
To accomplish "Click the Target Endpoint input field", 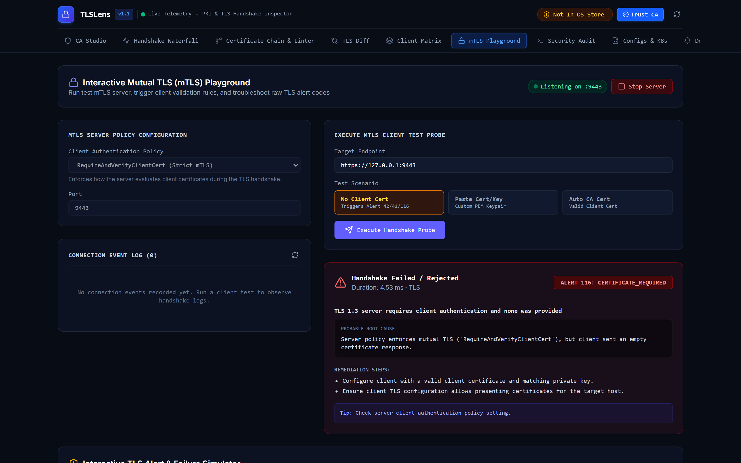I will pyautogui.click(x=503, y=165).
